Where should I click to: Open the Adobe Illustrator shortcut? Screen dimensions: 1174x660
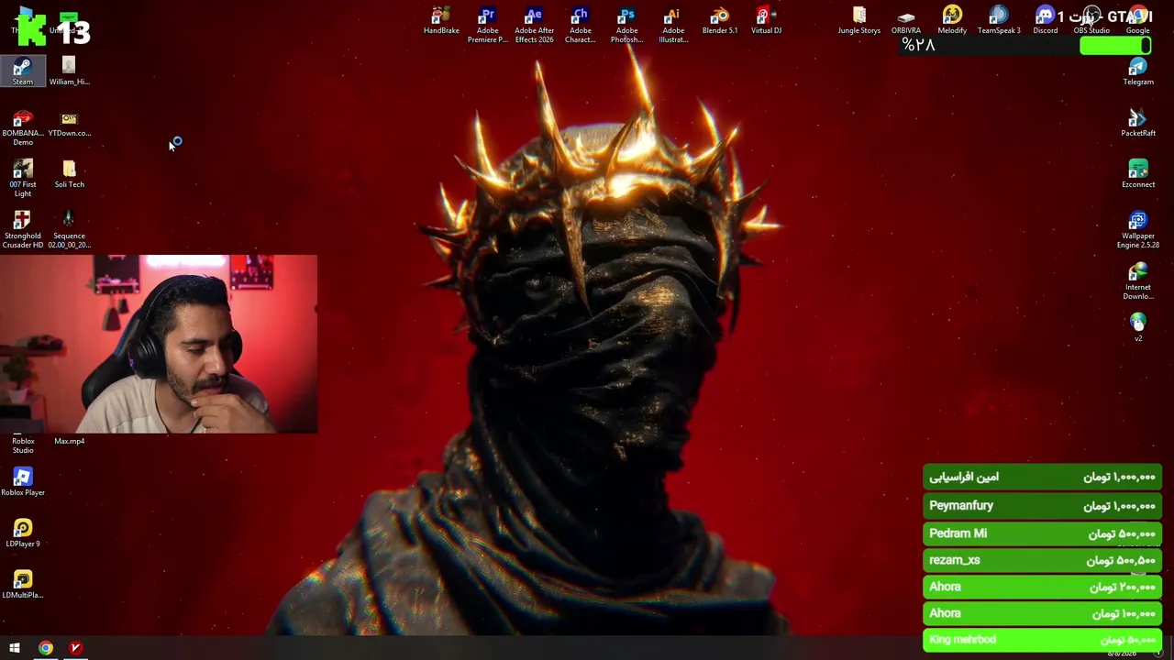tap(673, 26)
